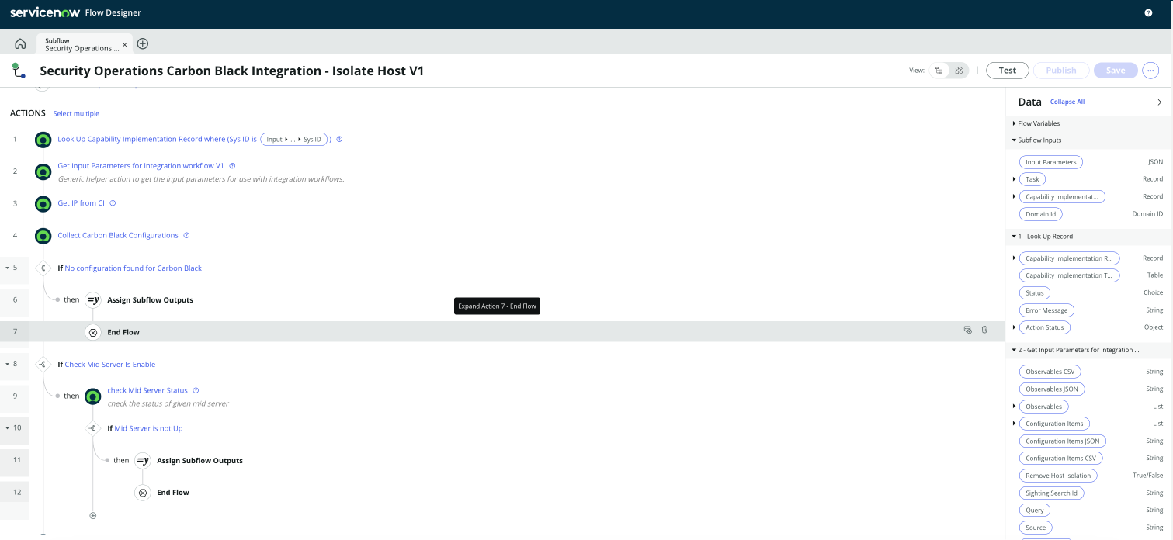The image size is (1173, 540).
Task: Collapse the Data panel with chevron
Action: click(1160, 102)
